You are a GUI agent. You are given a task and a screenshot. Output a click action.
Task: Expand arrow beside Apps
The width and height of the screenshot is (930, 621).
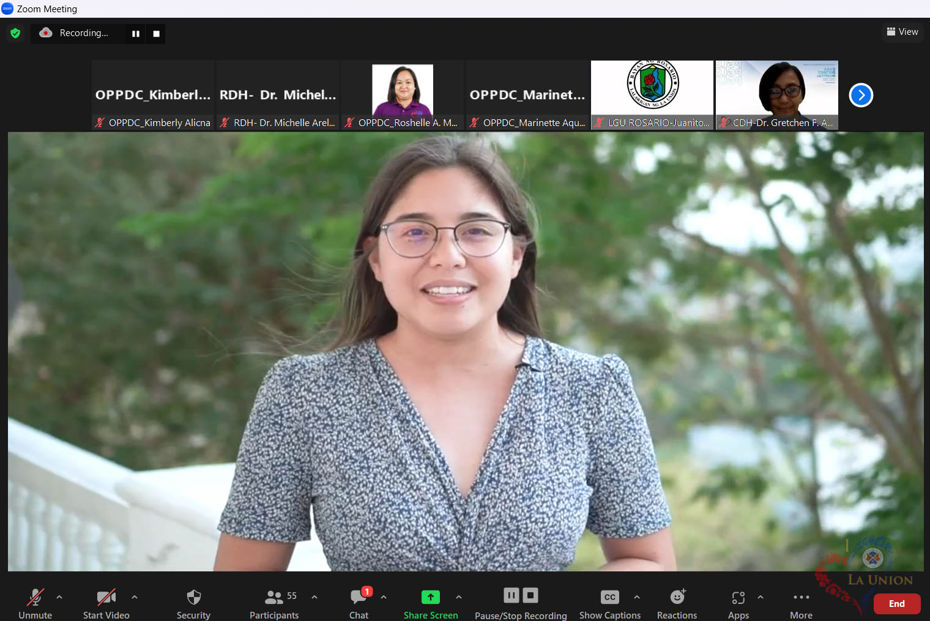coord(761,597)
